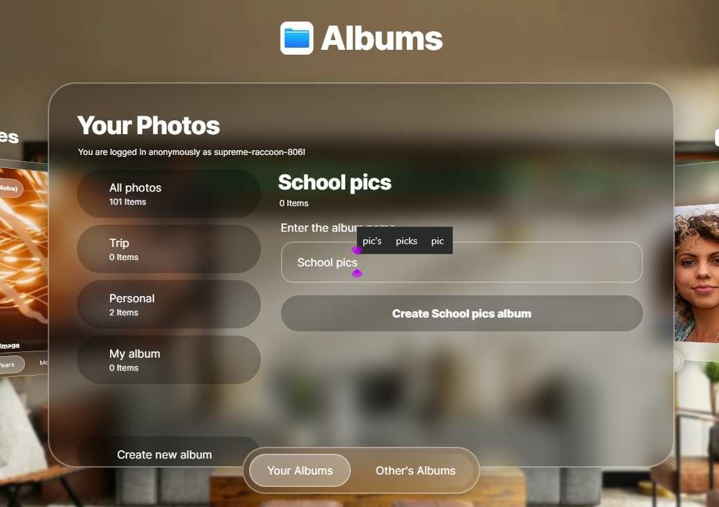Click the album name input field

[462, 262]
